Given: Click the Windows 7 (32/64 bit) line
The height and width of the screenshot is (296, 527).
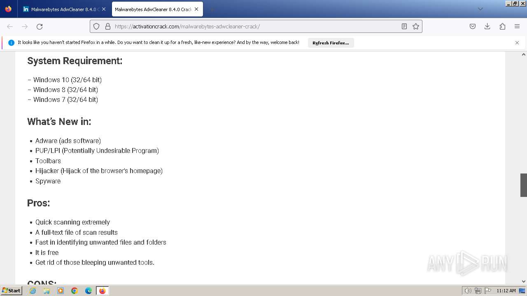Looking at the screenshot, I should pos(63,99).
